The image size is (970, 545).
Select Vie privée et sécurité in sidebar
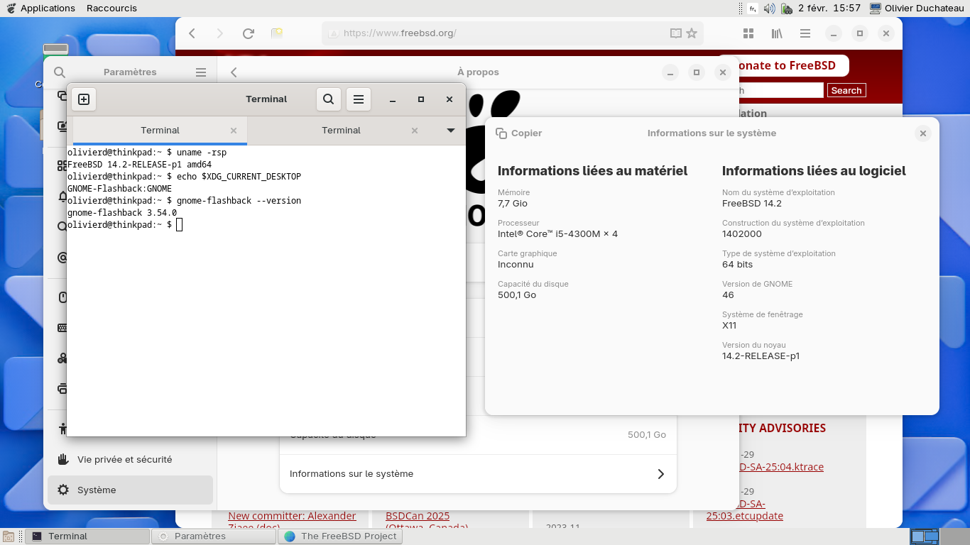tap(130, 459)
